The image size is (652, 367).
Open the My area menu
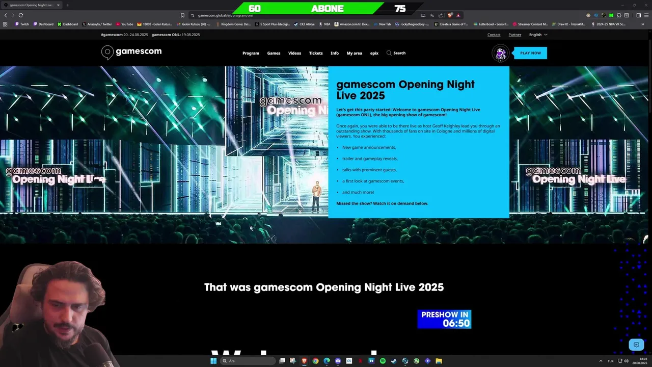pyautogui.click(x=355, y=53)
